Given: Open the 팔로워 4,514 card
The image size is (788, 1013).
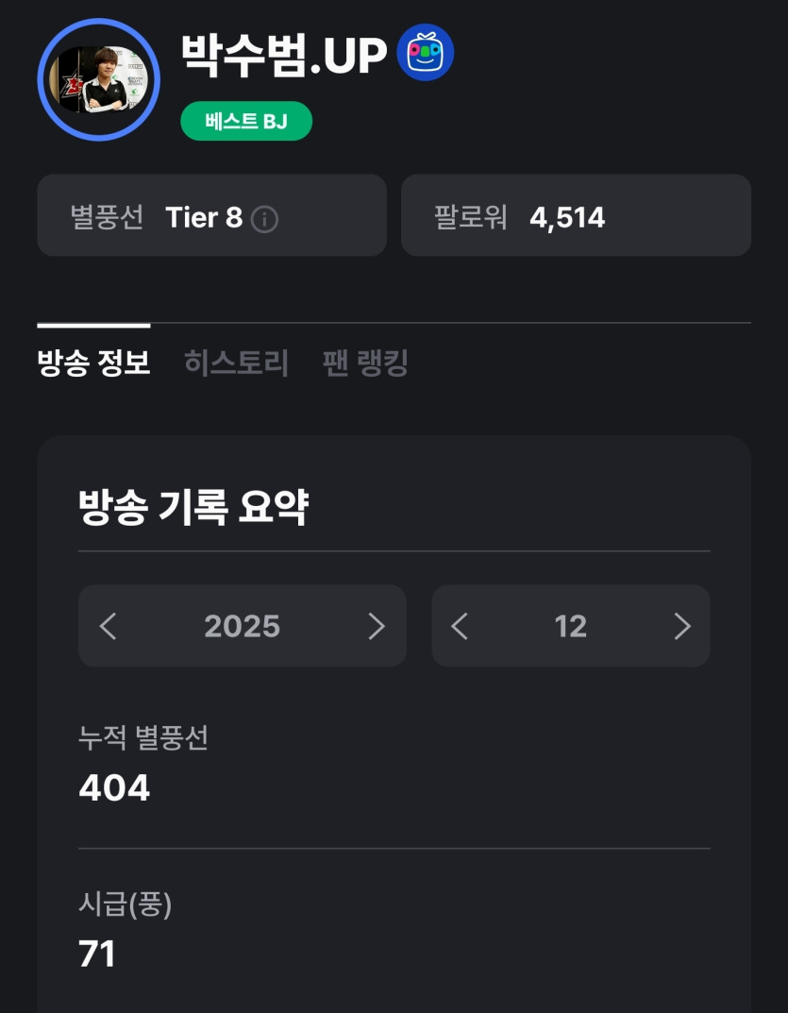Looking at the screenshot, I should [576, 216].
